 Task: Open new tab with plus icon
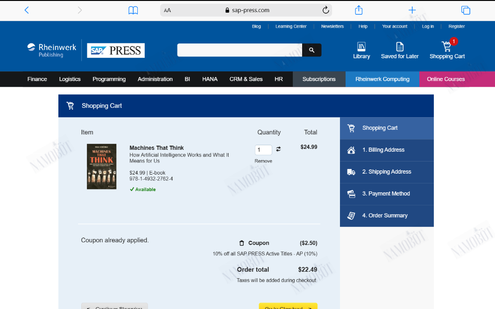click(x=412, y=10)
